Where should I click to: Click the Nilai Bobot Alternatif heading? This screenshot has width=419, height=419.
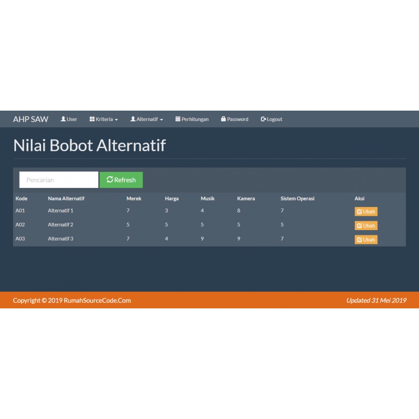tap(90, 145)
